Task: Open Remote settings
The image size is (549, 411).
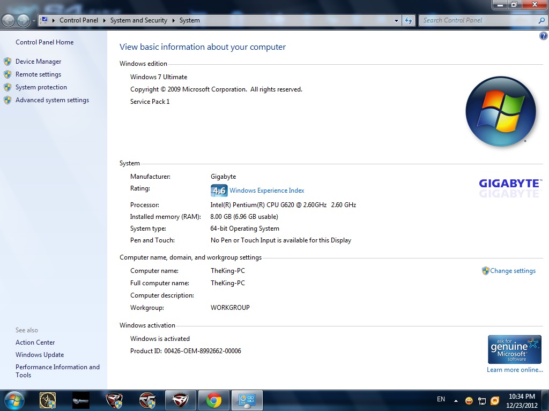Action: (x=38, y=74)
